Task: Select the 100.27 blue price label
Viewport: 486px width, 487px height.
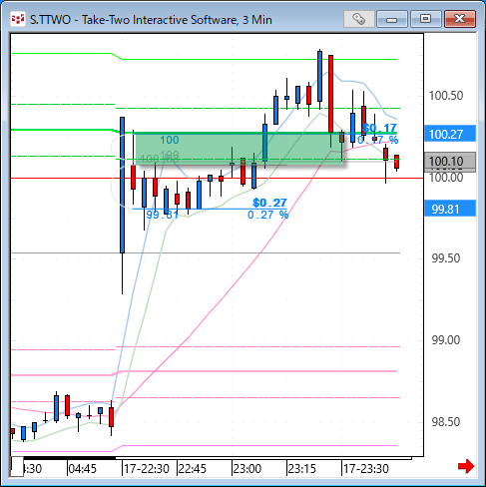Action: coord(450,134)
